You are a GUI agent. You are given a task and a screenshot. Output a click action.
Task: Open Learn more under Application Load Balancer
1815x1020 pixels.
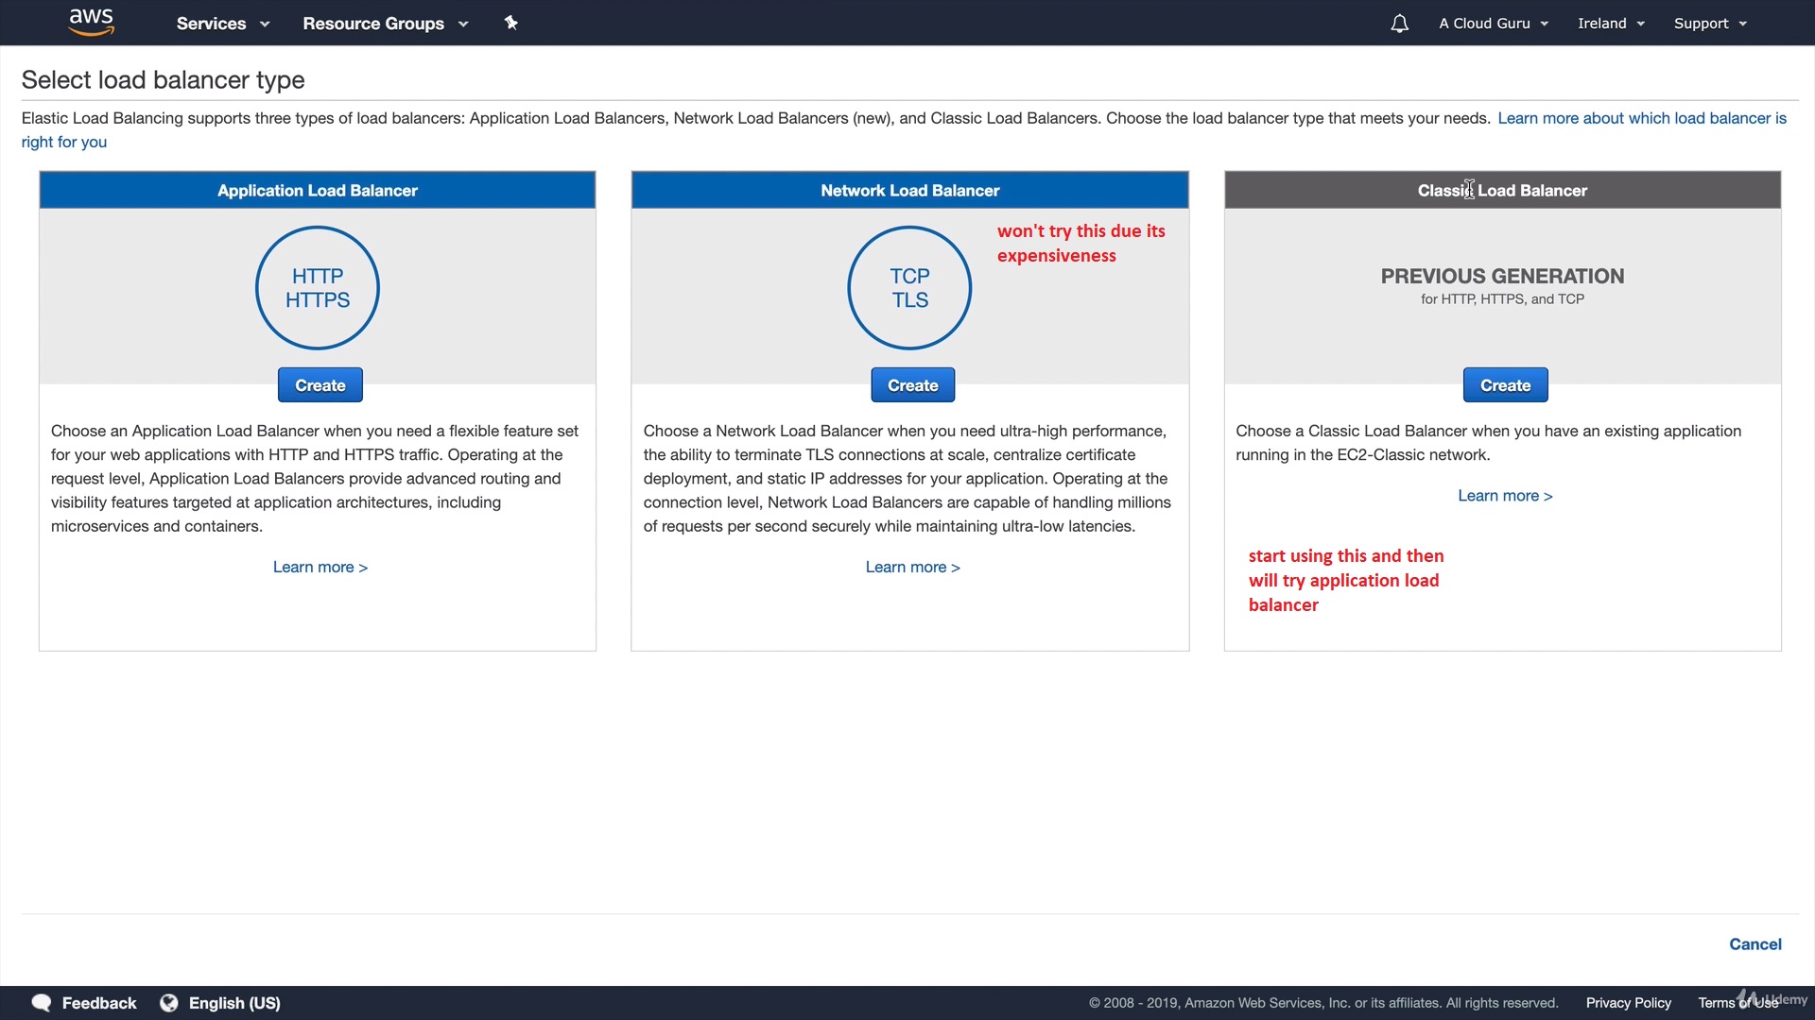pos(320,567)
